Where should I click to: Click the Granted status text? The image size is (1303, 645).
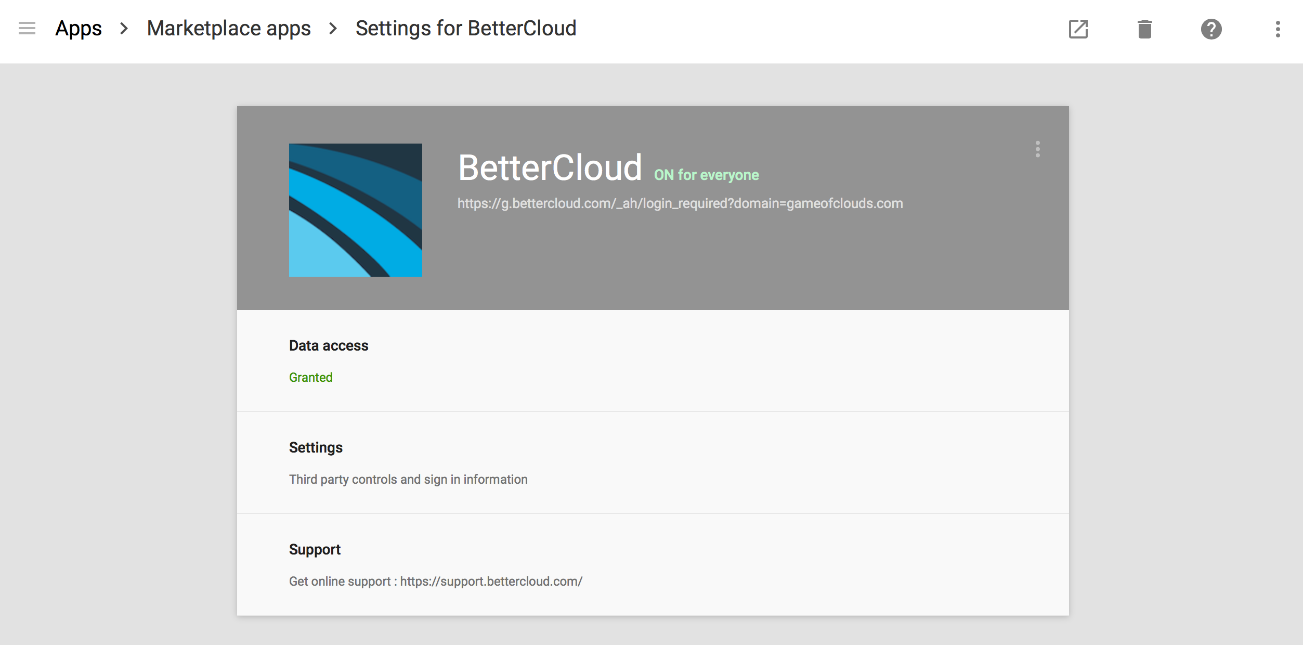(x=311, y=378)
